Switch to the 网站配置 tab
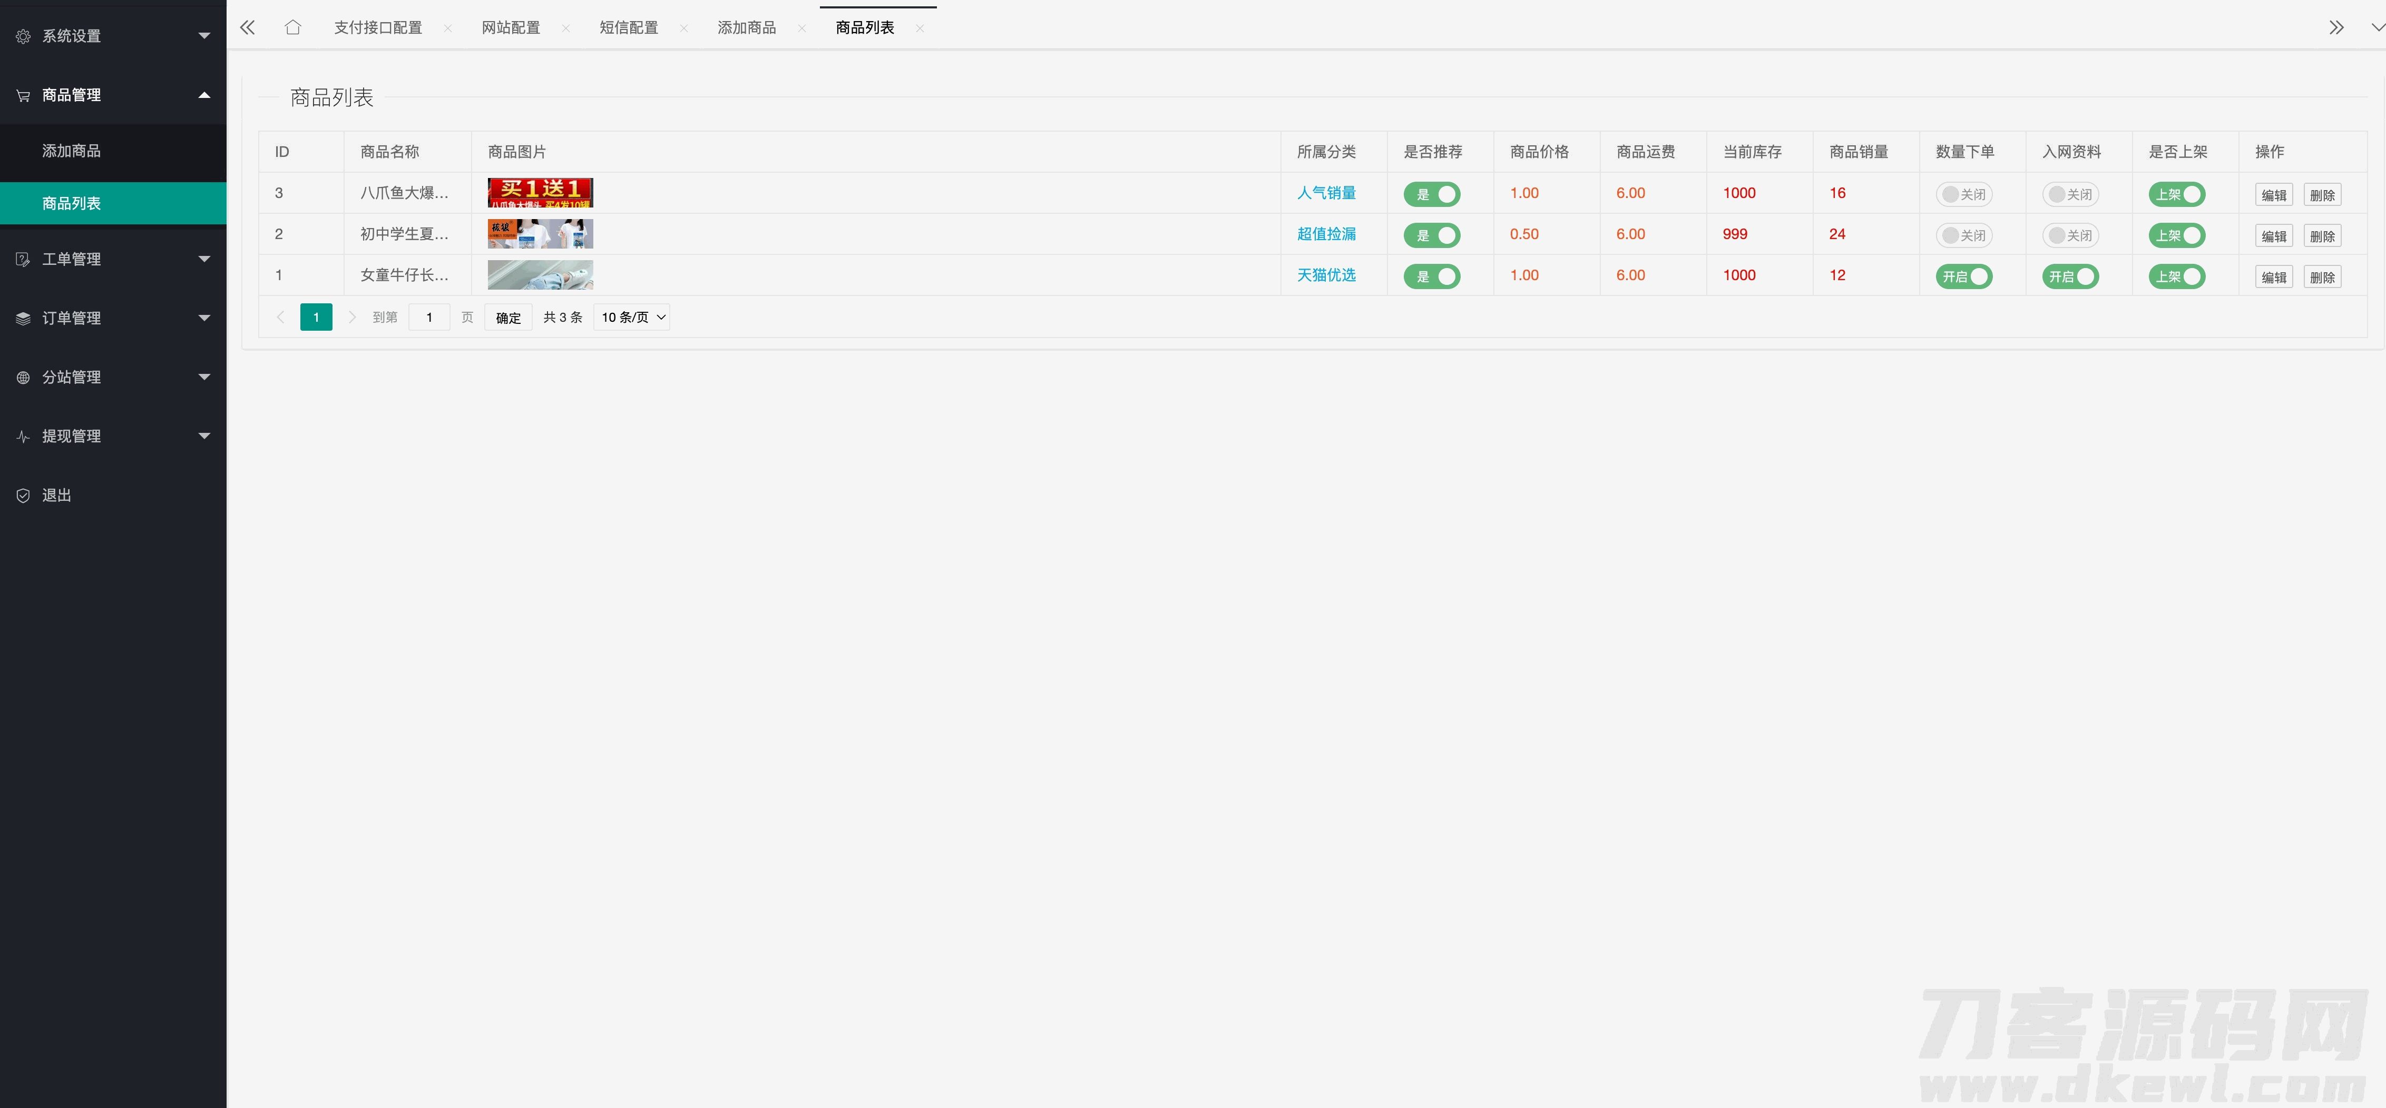This screenshot has height=1108, width=2386. click(x=511, y=28)
